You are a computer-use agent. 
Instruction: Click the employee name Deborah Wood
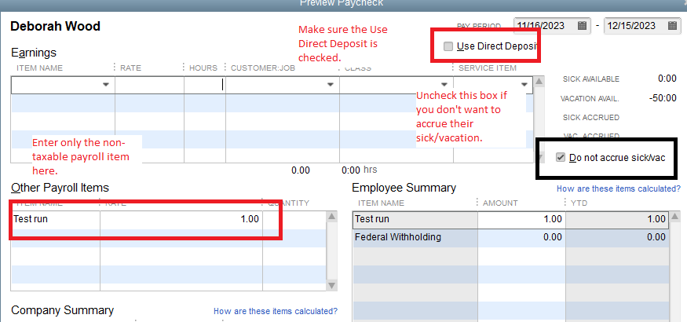coord(55,26)
